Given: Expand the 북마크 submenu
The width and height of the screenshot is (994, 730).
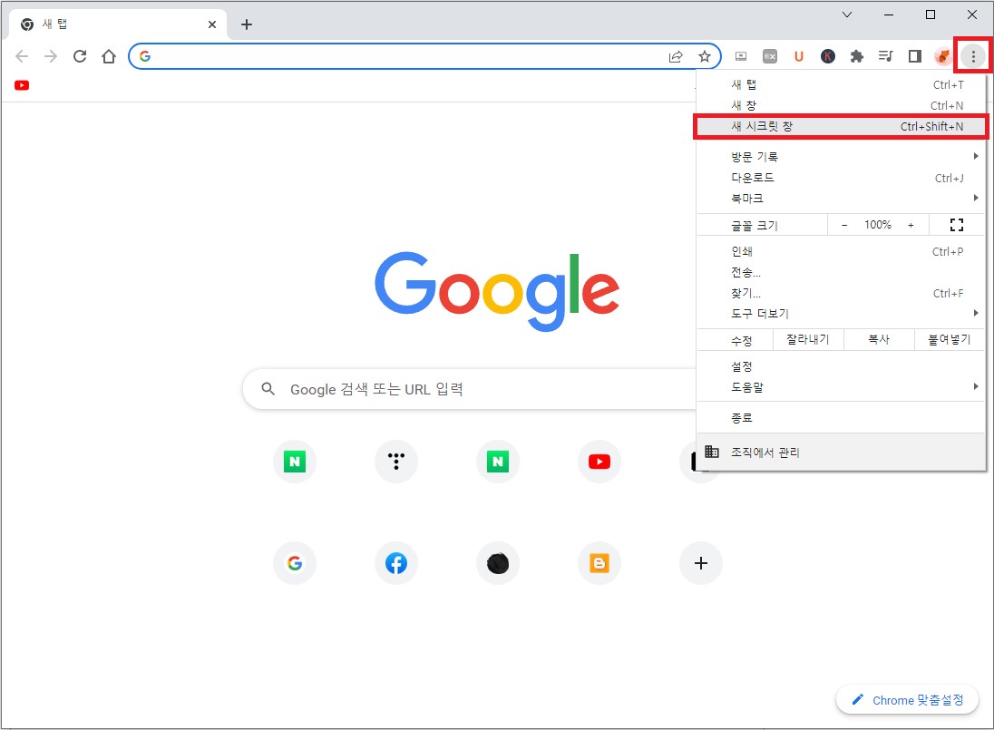Looking at the screenshot, I should [x=841, y=199].
